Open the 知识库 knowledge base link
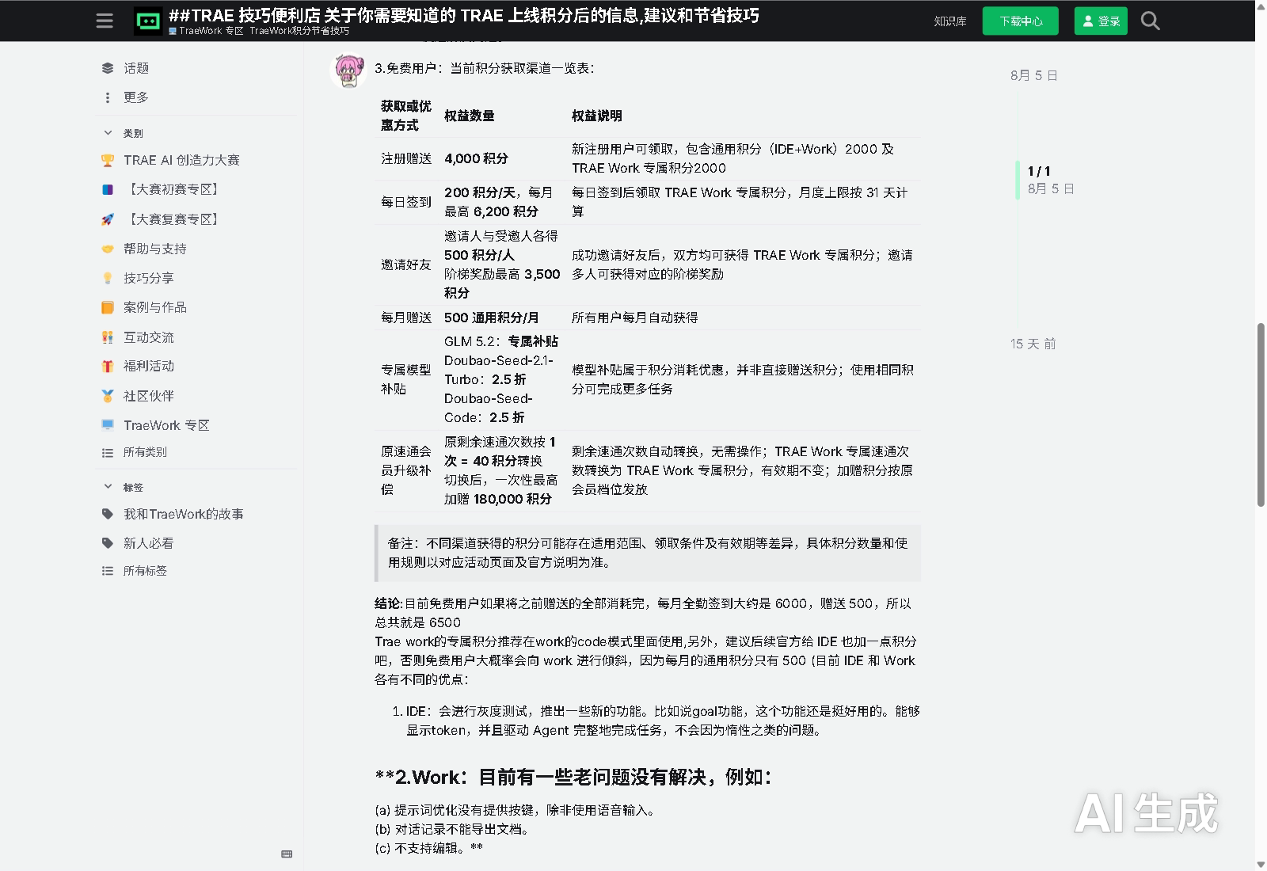 tap(950, 21)
